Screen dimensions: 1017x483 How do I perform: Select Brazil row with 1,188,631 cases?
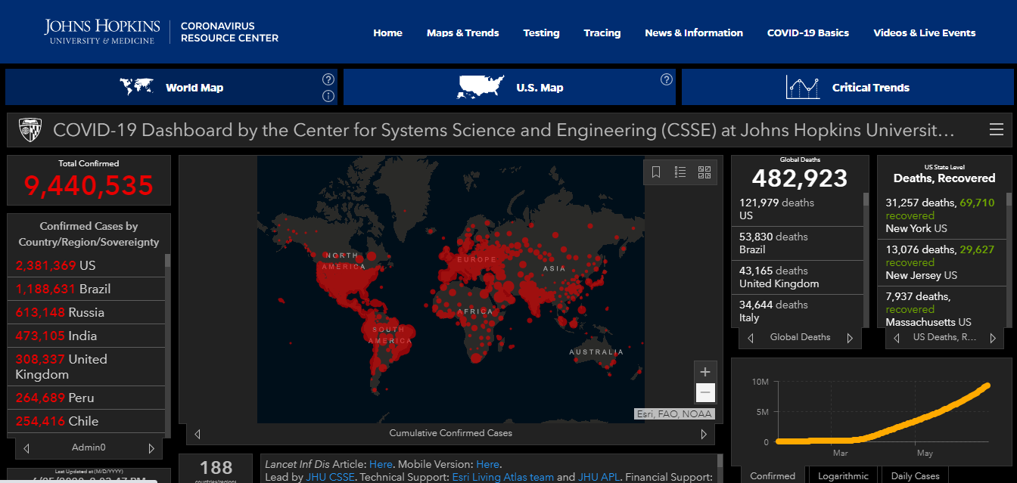click(x=86, y=289)
